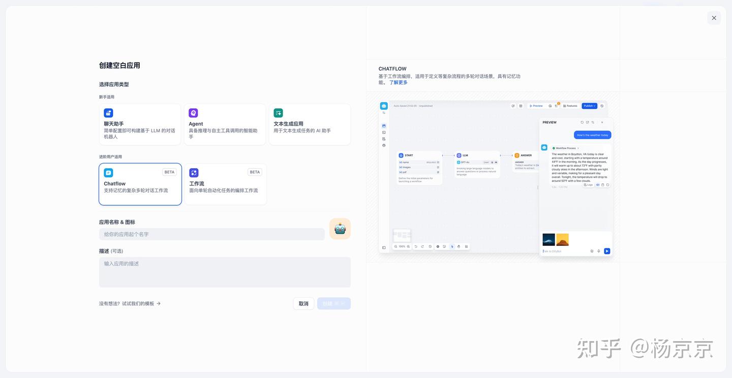Click the 应用名称 & 图标 label
732x378 pixels.
(x=117, y=222)
